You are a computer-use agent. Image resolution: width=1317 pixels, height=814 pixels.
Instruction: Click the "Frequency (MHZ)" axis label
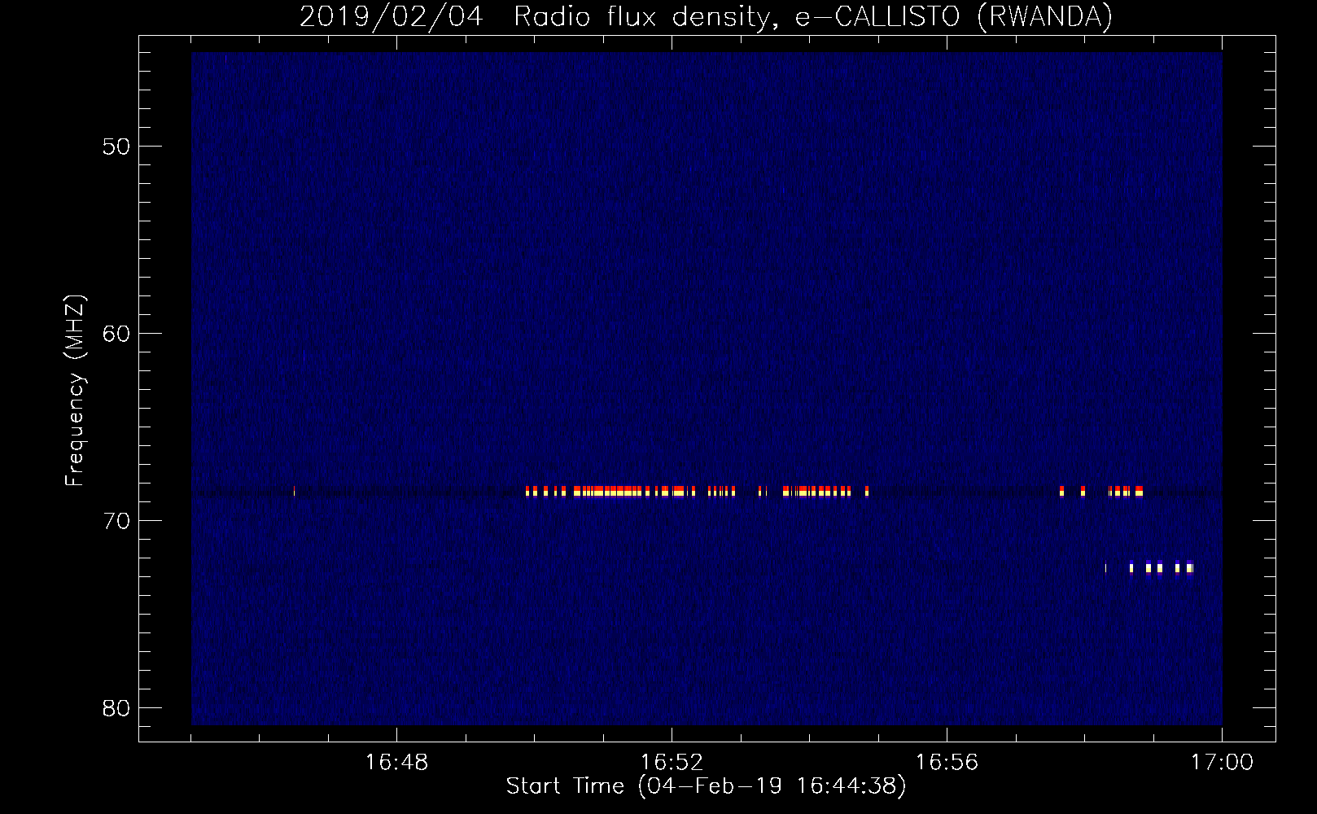click(x=75, y=391)
